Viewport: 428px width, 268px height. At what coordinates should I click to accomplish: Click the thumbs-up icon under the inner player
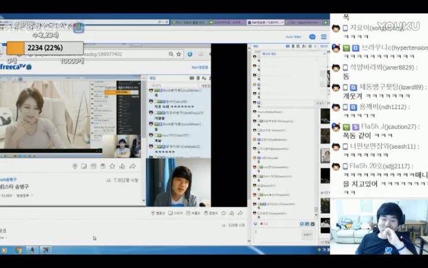122,166
